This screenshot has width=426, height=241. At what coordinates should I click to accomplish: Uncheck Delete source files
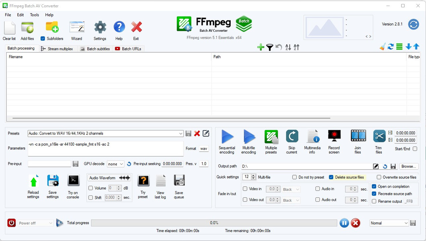click(331, 177)
